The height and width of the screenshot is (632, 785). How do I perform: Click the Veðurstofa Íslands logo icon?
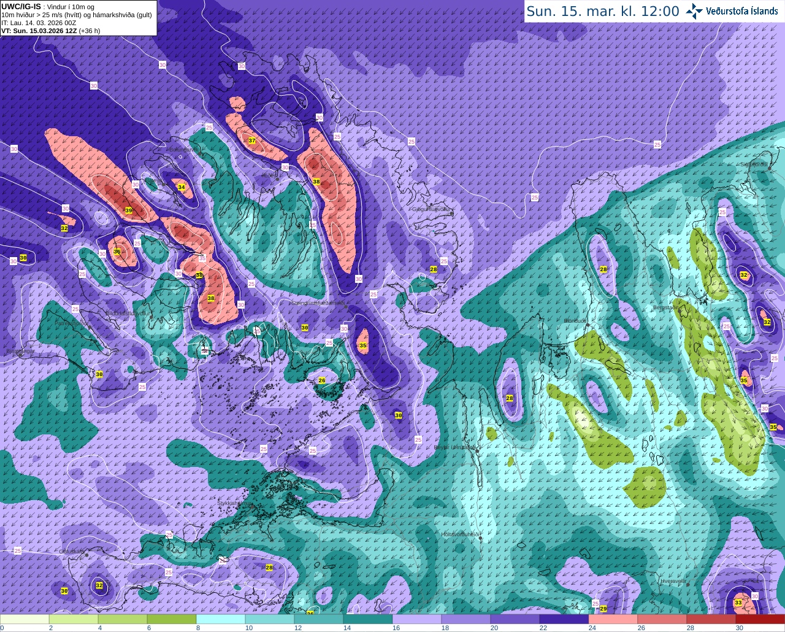pos(694,10)
